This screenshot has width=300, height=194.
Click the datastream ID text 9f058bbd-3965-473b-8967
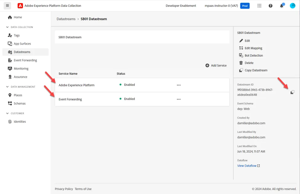(255, 90)
